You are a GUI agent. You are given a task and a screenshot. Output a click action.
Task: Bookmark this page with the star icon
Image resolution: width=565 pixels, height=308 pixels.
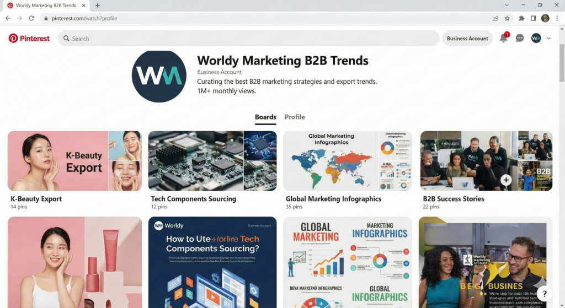pyautogui.click(x=507, y=18)
